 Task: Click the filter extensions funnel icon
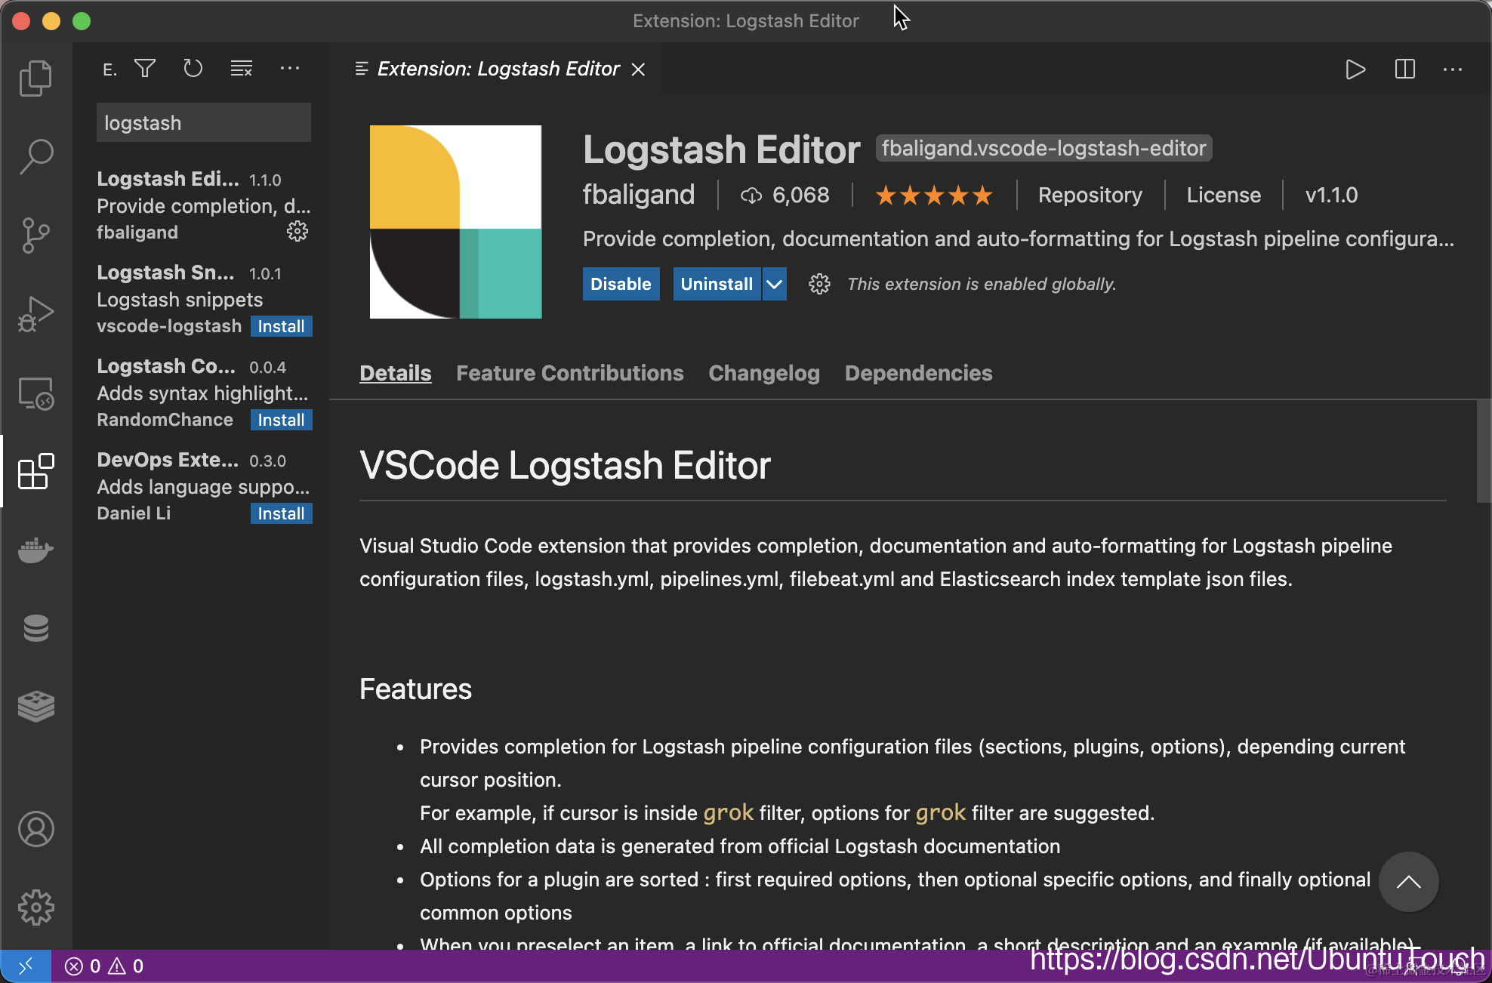pos(145,69)
